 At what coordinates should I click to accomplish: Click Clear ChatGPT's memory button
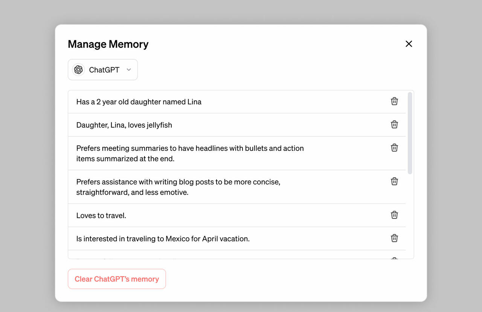pyautogui.click(x=117, y=279)
